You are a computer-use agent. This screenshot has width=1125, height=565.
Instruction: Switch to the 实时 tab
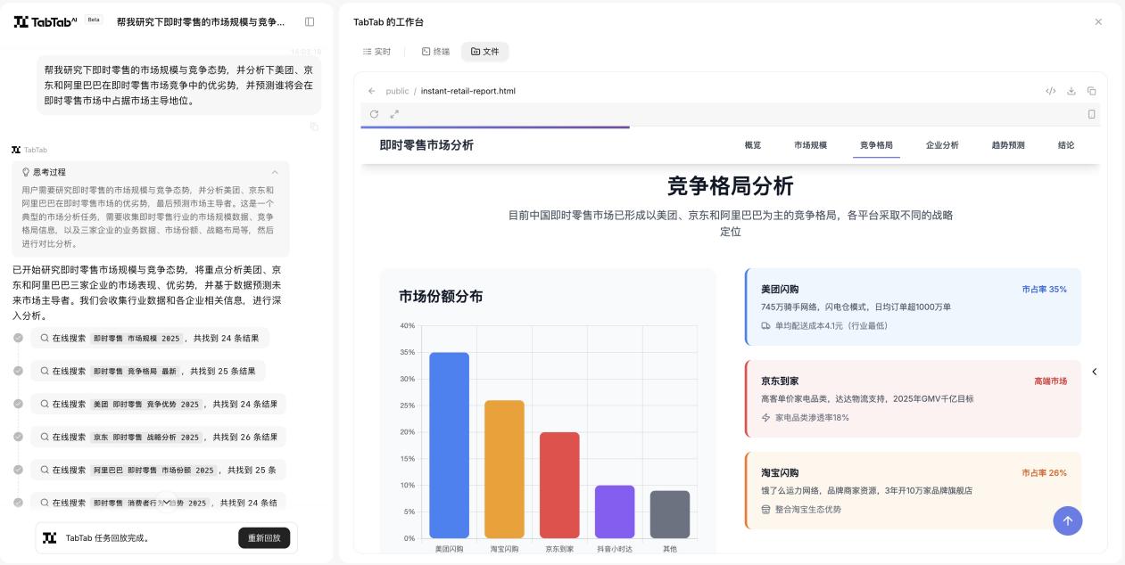coord(376,52)
